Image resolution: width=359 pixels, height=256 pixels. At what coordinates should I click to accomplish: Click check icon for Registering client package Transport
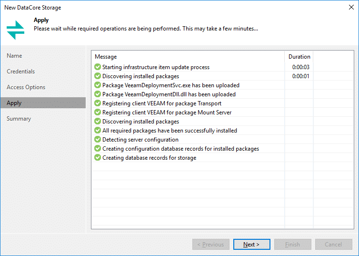(98, 103)
